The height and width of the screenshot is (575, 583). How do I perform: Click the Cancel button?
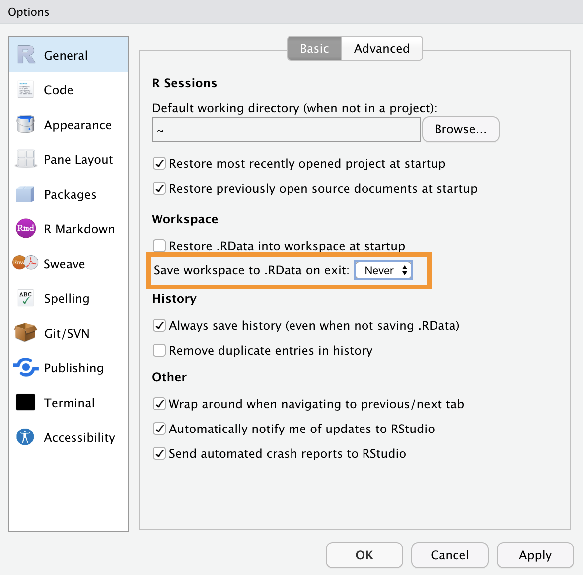pyautogui.click(x=449, y=555)
